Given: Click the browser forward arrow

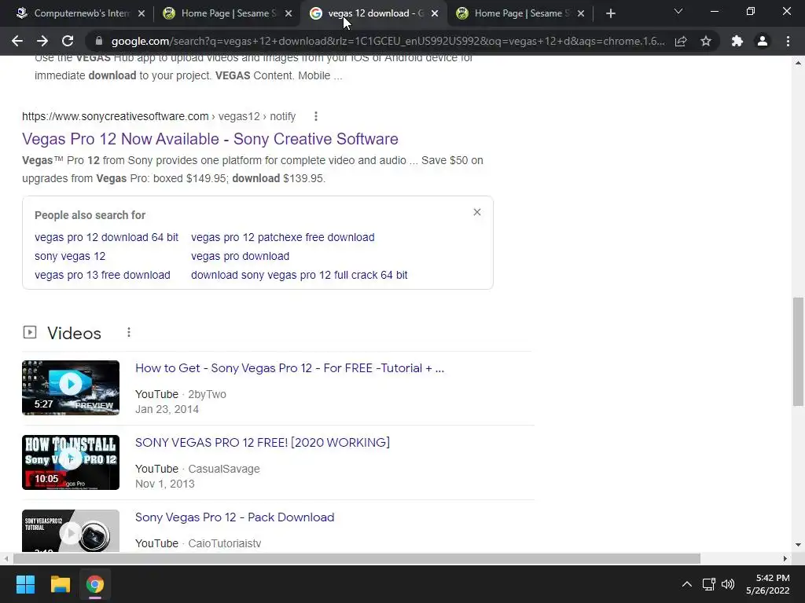Looking at the screenshot, I should (x=42, y=41).
